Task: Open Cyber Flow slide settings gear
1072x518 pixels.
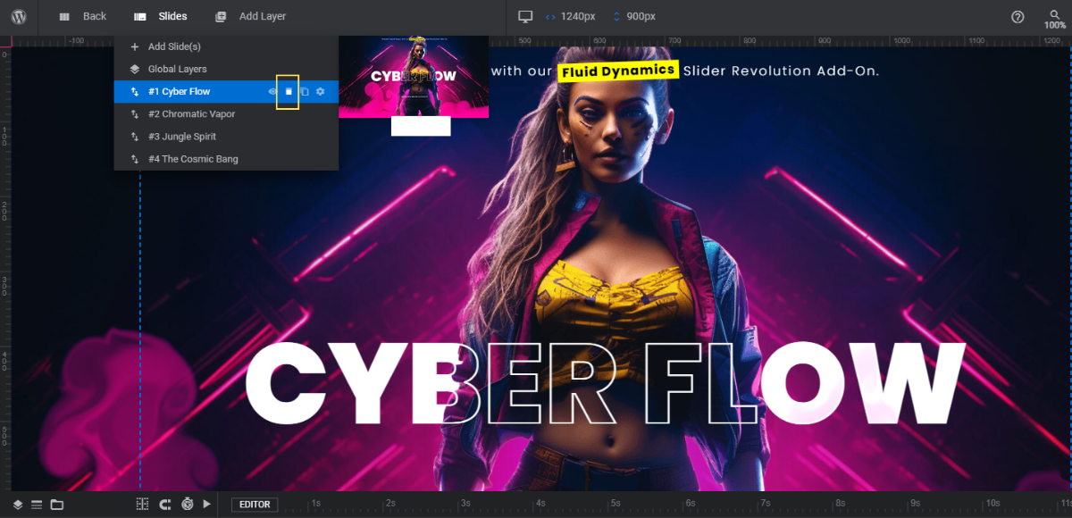Action: 321,91
